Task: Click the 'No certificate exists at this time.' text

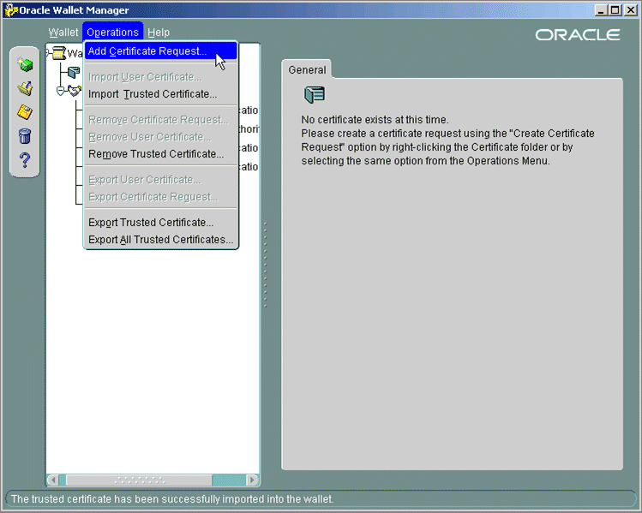Action: click(x=375, y=119)
